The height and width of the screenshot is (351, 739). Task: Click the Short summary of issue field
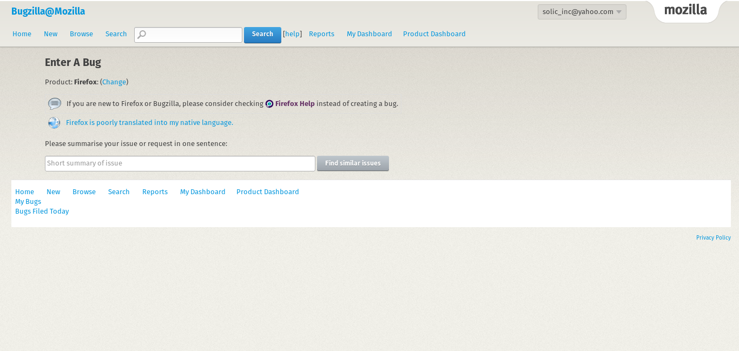[x=180, y=163]
